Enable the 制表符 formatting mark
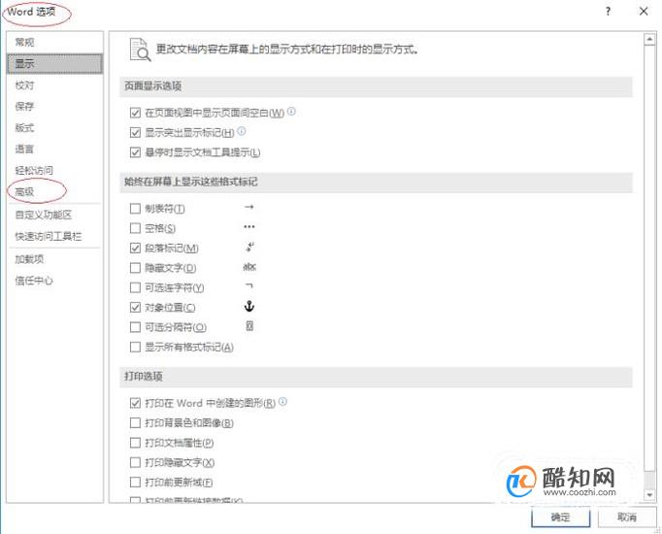This screenshot has height=534, width=662. click(135, 209)
